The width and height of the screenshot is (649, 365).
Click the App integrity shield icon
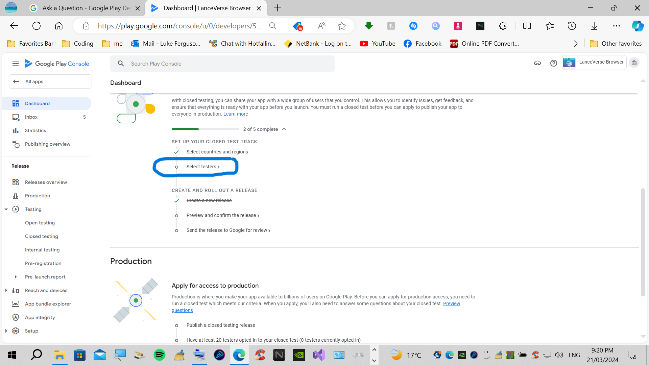tap(16, 317)
